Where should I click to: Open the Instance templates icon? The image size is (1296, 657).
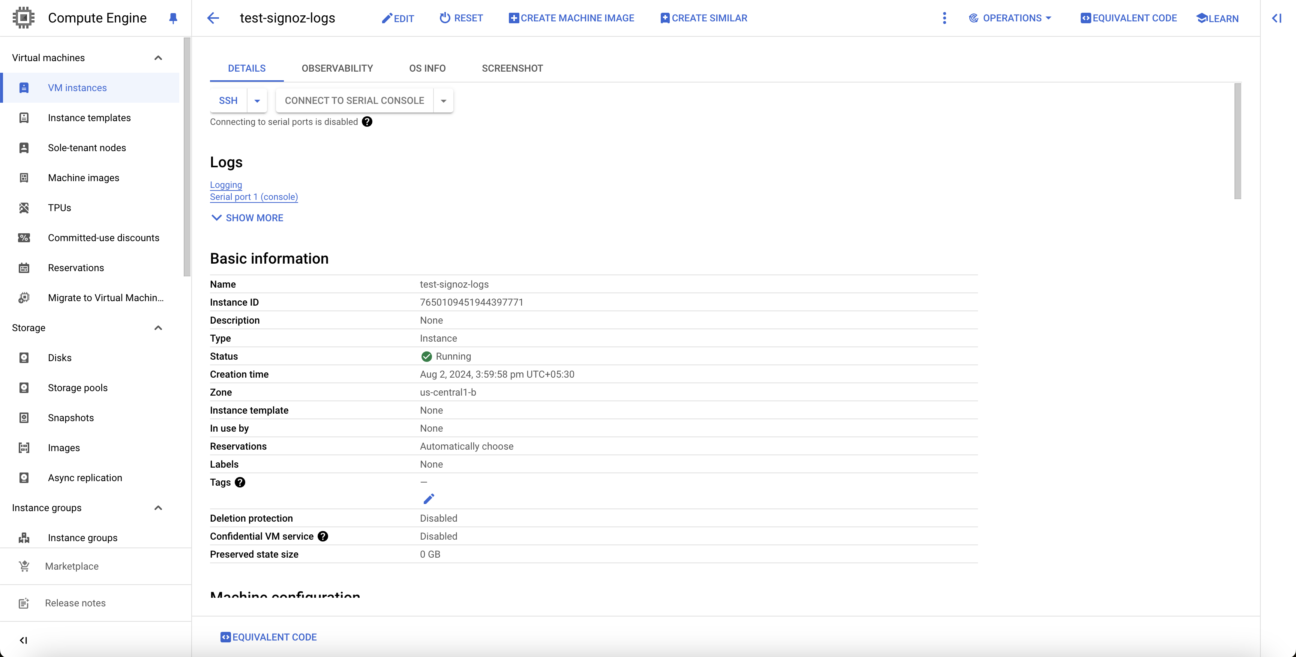tap(24, 118)
